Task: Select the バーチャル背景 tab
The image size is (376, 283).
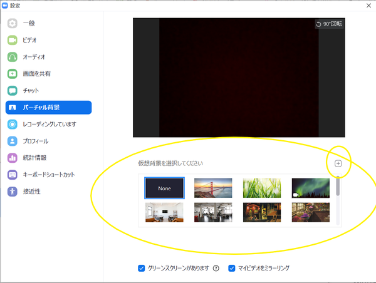Action: (48, 107)
